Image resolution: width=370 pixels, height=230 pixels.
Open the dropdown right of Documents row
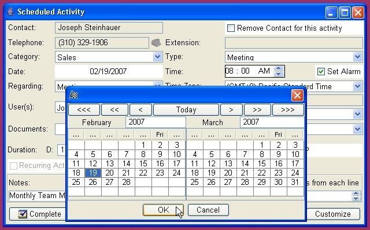click(x=358, y=129)
